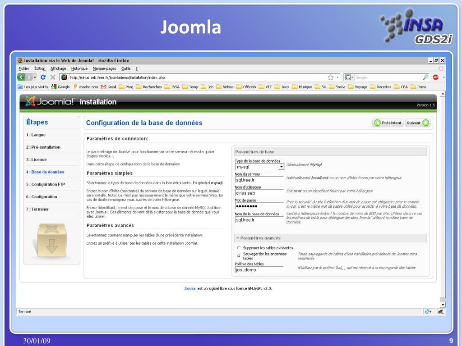
Task: Open the bookmark star dropdown arrow
Action: 337,77
